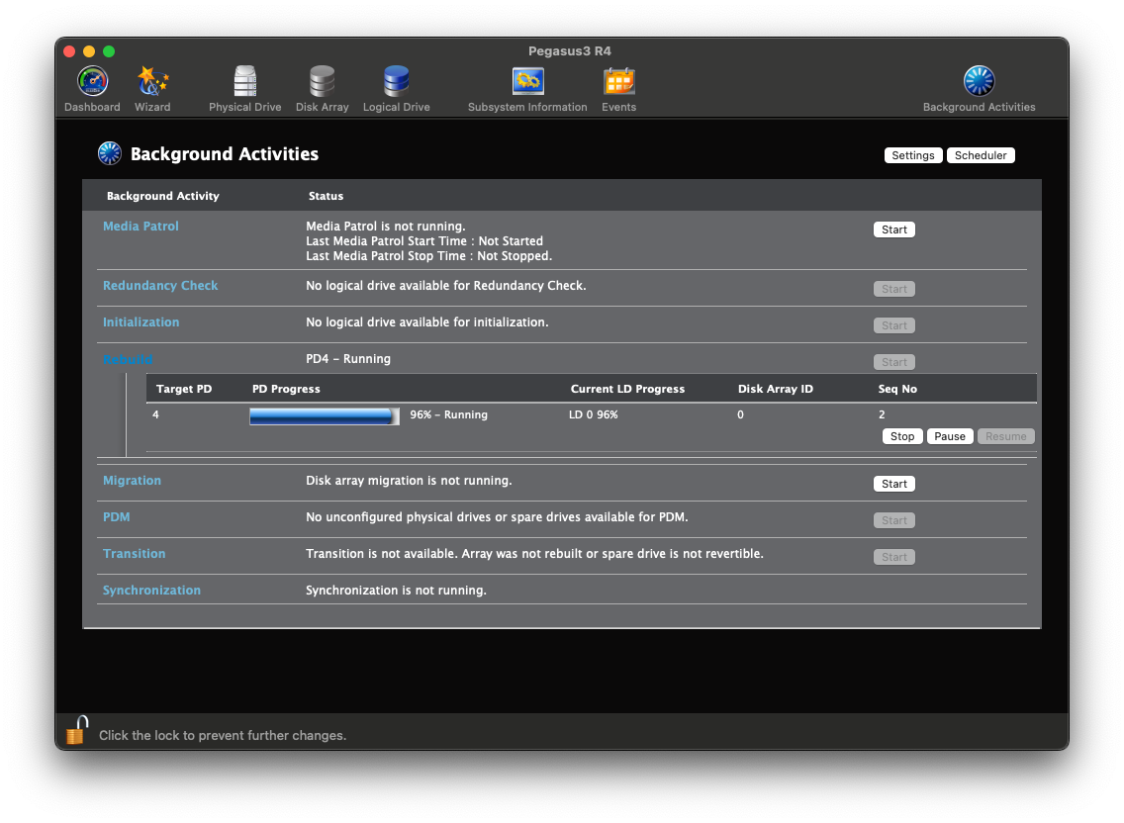1124x823 pixels.
Task: Pause the running rebuild
Action: [950, 436]
